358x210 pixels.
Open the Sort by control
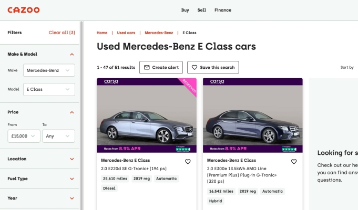pos(347,68)
